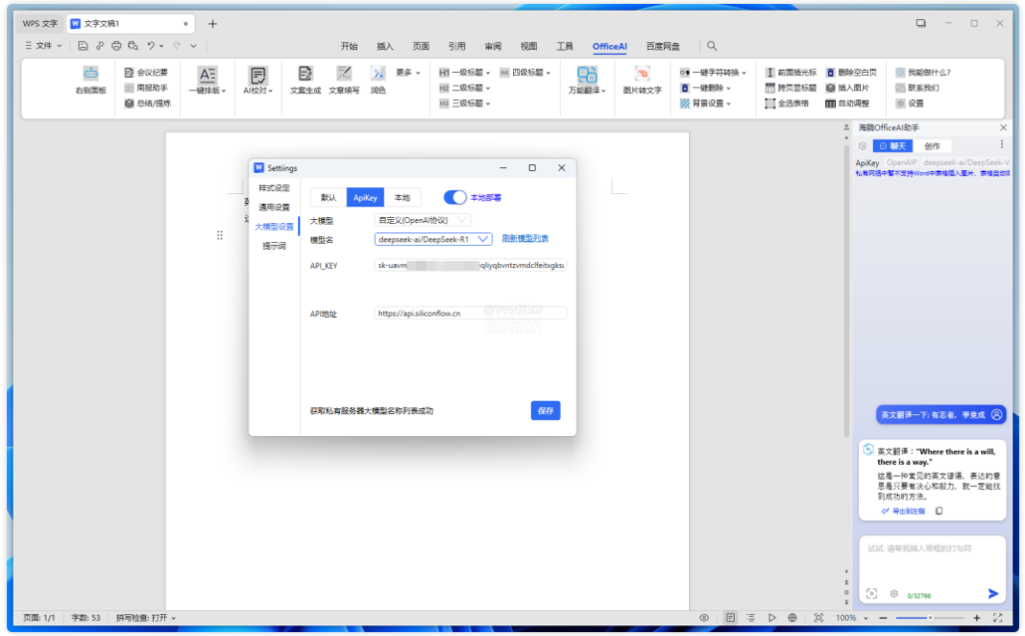
Task: Toggle the 本地部署 switch
Action: tap(454, 197)
